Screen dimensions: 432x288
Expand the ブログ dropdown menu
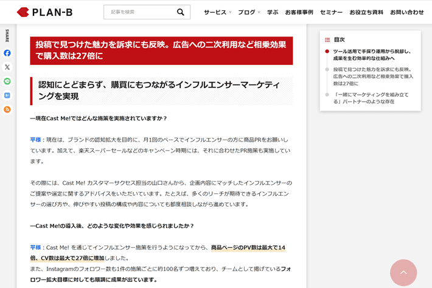pos(249,12)
